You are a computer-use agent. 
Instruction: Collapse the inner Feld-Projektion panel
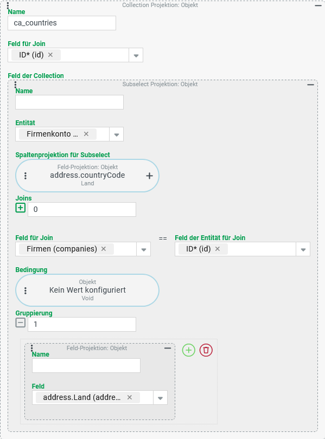pos(168,348)
